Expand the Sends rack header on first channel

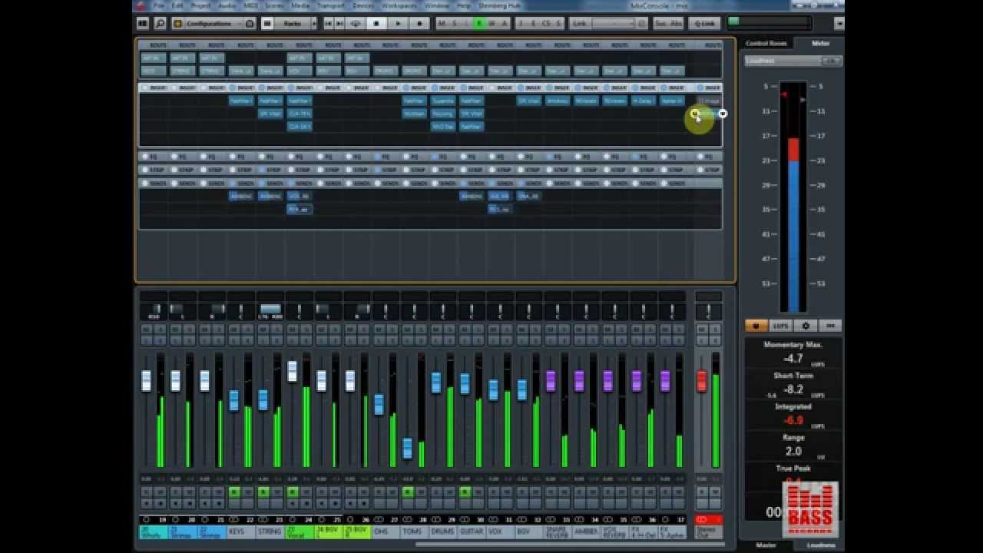pos(154,184)
